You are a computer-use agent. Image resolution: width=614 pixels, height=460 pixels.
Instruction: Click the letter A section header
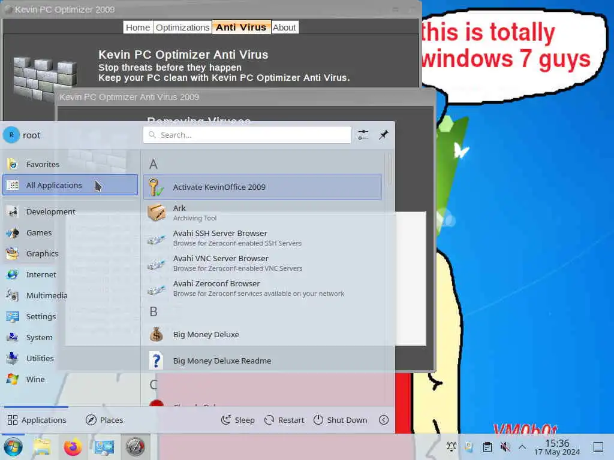153,164
